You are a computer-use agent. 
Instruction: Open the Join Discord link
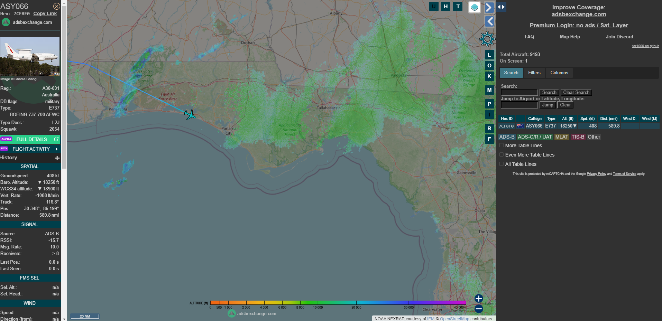[x=619, y=37]
